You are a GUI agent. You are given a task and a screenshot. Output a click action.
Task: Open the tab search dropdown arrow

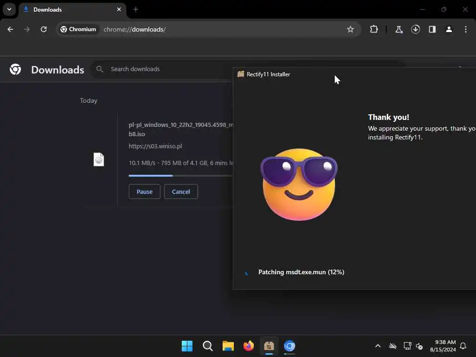9,9
